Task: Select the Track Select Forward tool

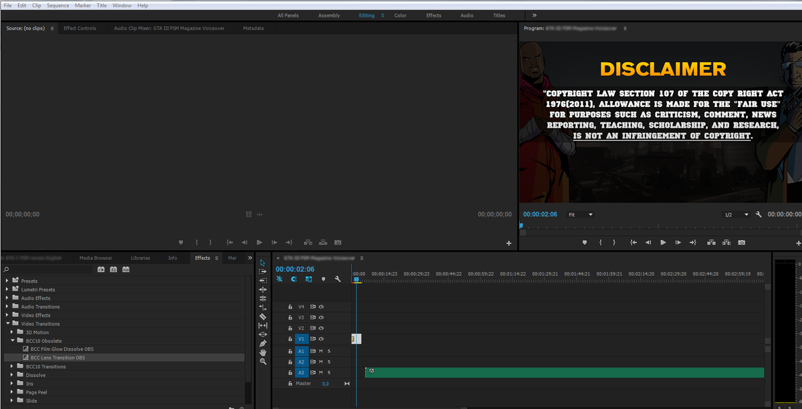Action: [263, 271]
